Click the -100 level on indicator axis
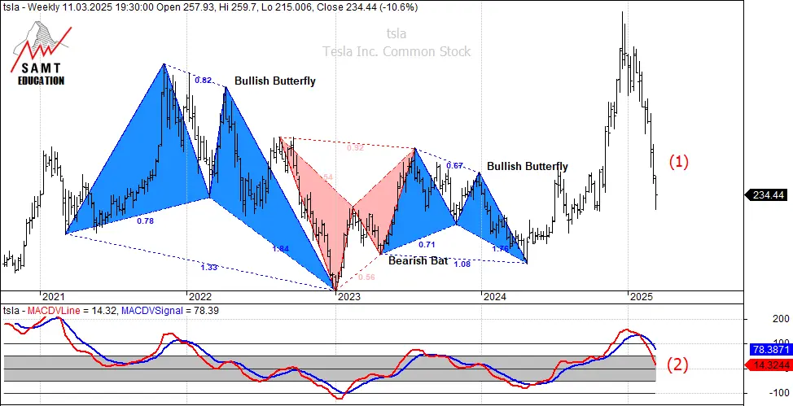793x406 pixels. (x=779, y=393)
